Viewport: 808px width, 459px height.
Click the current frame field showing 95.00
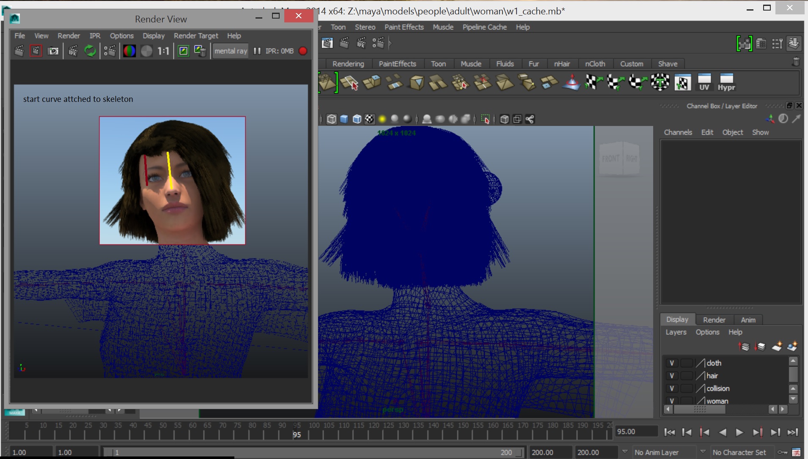(636, 432)
